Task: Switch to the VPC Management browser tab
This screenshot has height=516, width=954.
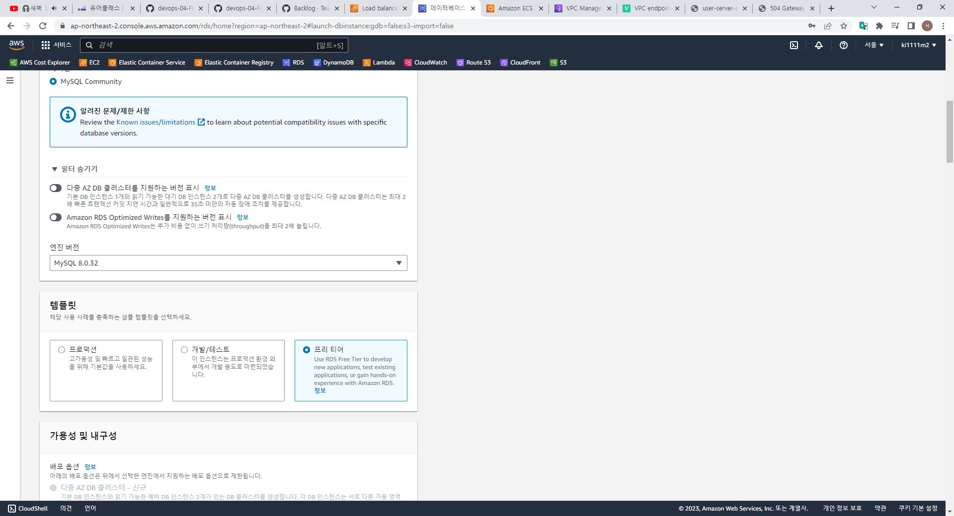Action: click(x=583, y=8)
